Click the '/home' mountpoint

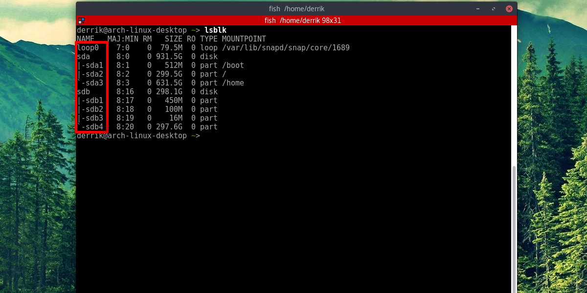(x=233, y=83)
